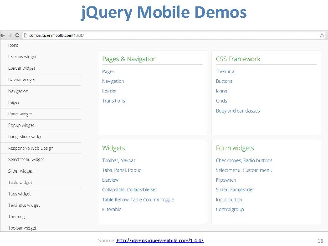This screenshot has height=246, width=328.
Task: Select Theming in the left sidebar
Action: coord(16,216)
